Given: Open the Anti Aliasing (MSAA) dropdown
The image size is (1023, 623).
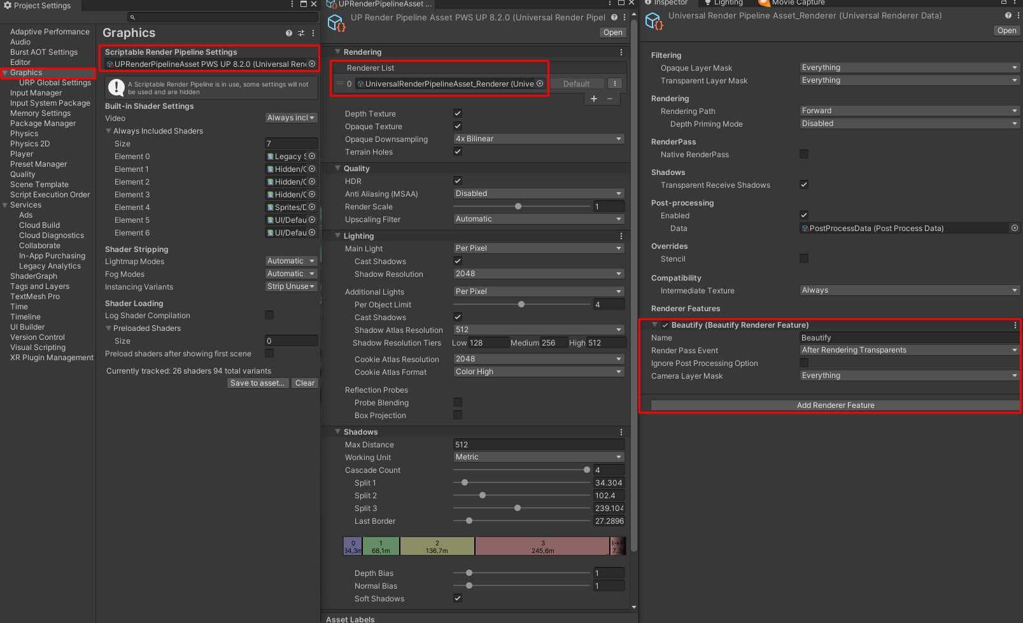Looking at the screenshot, I should pyautogui.click(x=538, y=193).
